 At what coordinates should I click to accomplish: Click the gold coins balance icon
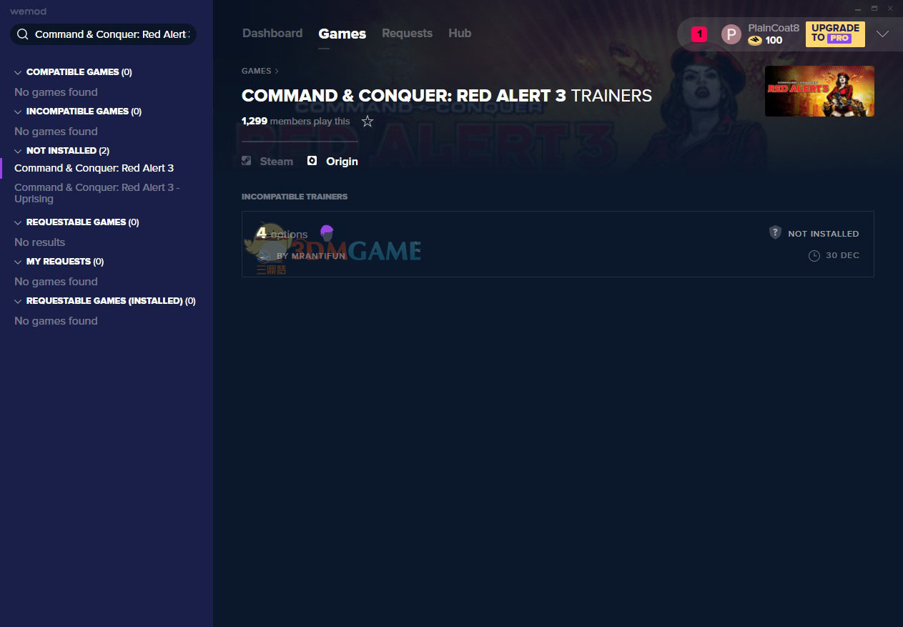[x=754, y=41]
